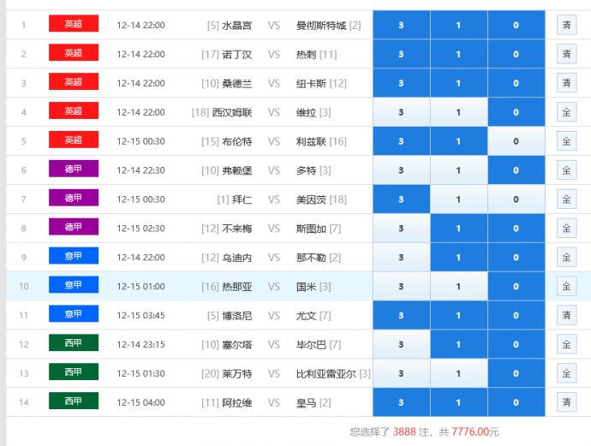The image size is (591, 446).
Task: Clear selections for 诺丁汉 vs 热刺 using 清
Action: tap(566, 54)
